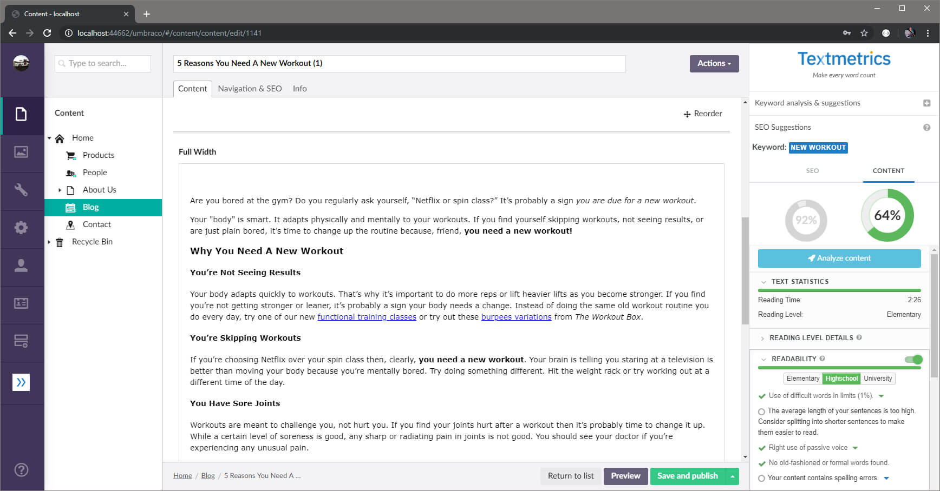Image resolution: width=940 pixels, height=491 pixels.
Task: Expand Keyword analysis & suggestions plus icon
Action: (x=926, y=103)
